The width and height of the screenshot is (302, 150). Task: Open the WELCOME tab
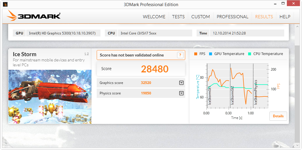coord(154,17)
